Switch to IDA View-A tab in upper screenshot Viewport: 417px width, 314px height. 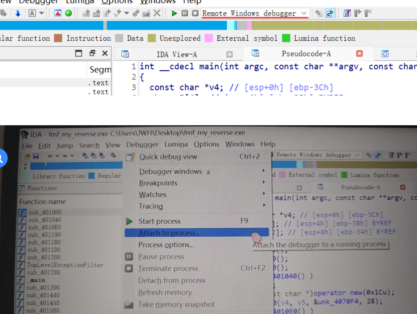pos(176,55)
